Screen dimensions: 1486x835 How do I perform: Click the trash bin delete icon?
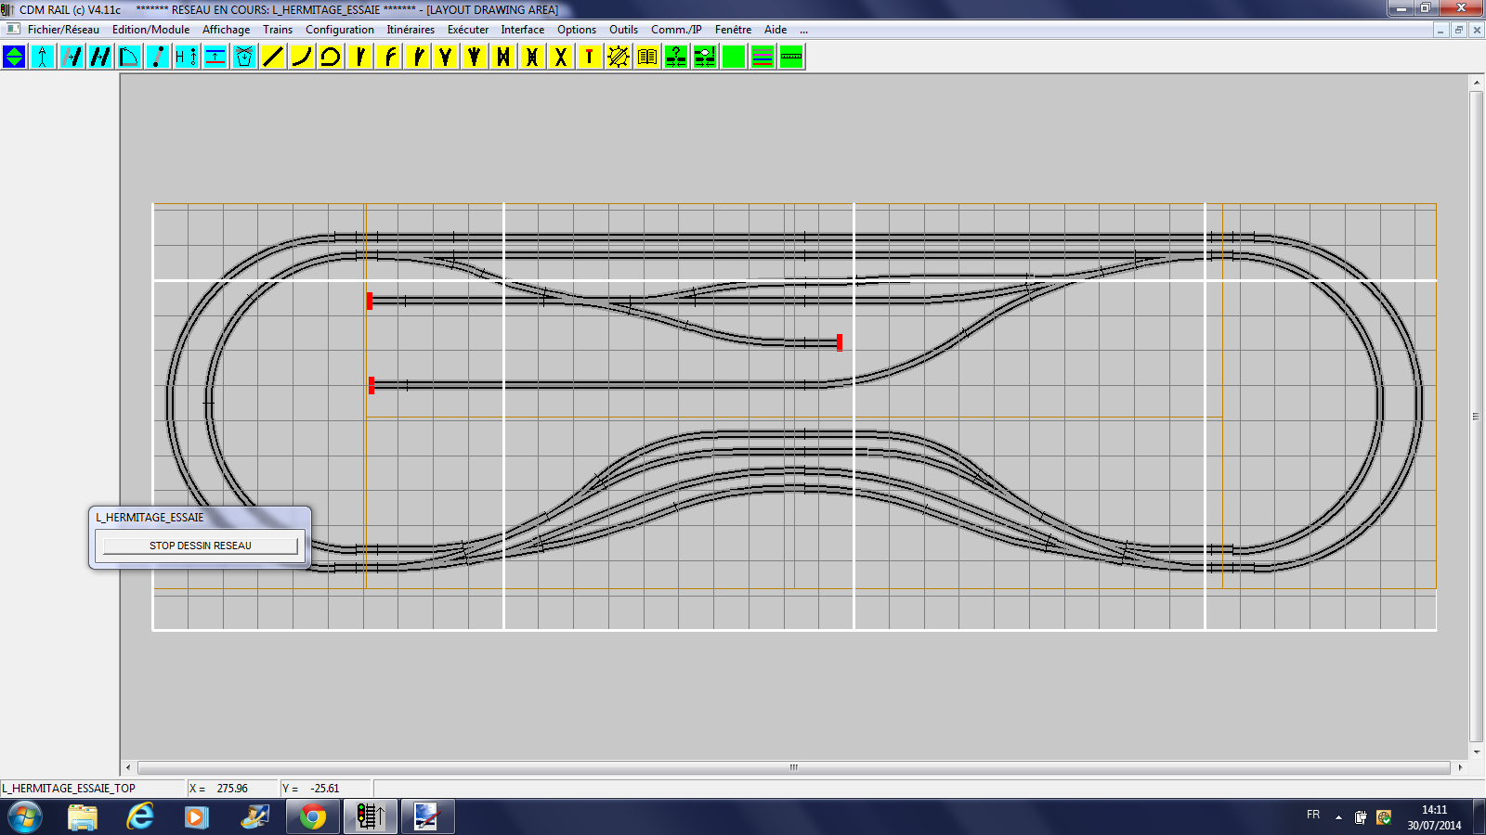point(244,58)
